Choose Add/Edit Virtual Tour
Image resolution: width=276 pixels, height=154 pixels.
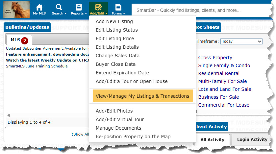click(x=120, y=119)
